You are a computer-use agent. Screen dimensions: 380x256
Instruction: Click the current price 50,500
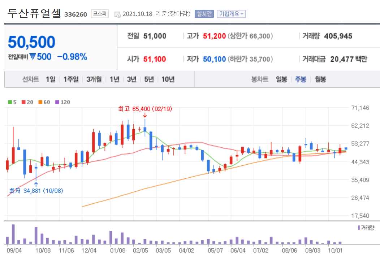(x=31, y=42)
